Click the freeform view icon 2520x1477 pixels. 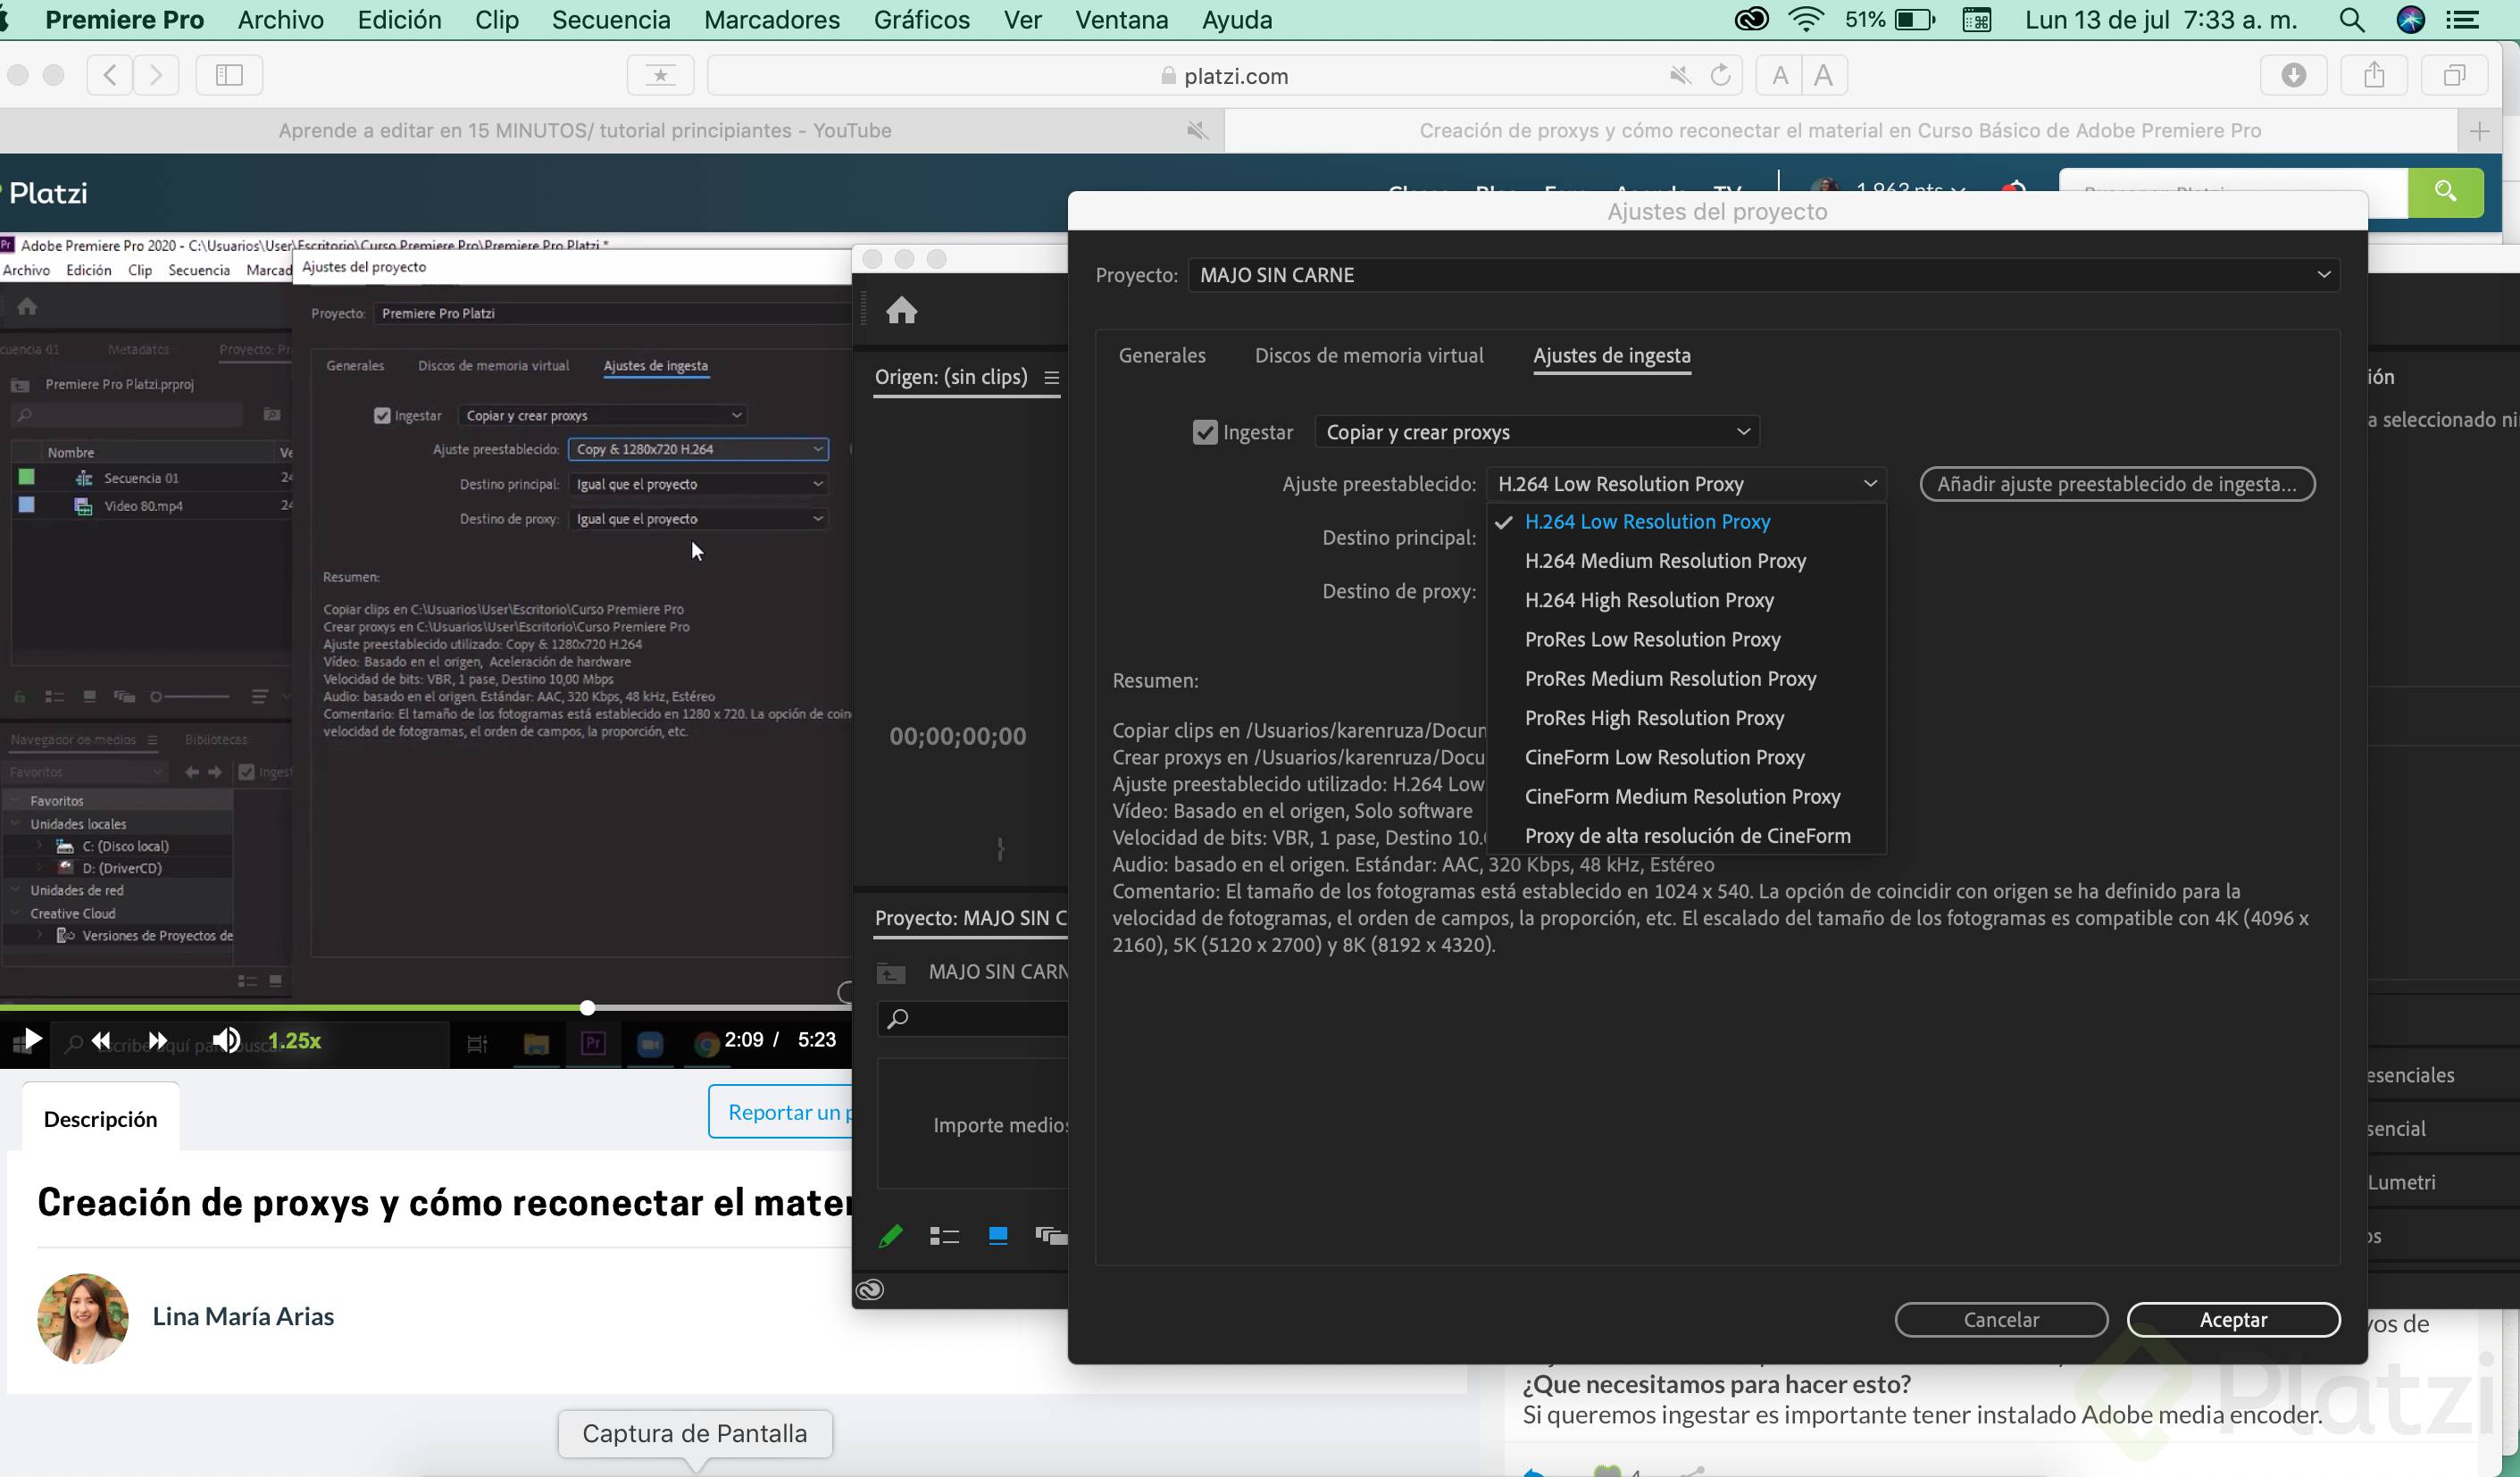(1051, 1236)
